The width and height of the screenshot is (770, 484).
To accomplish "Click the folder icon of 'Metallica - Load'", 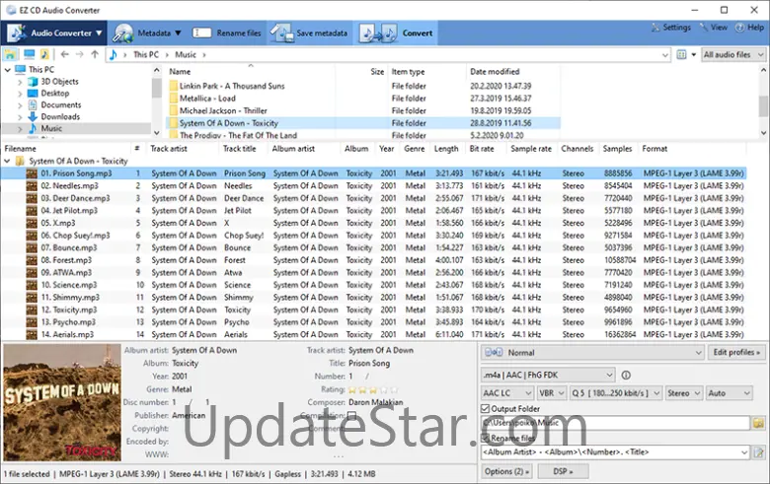I will [174, 98].
